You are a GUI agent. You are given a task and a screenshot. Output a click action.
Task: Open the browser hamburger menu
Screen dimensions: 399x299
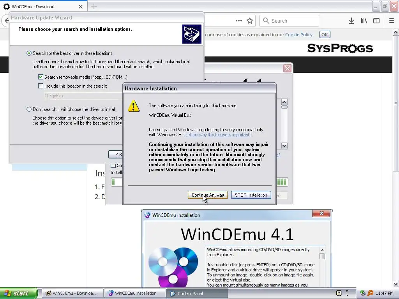pos(392,21)
